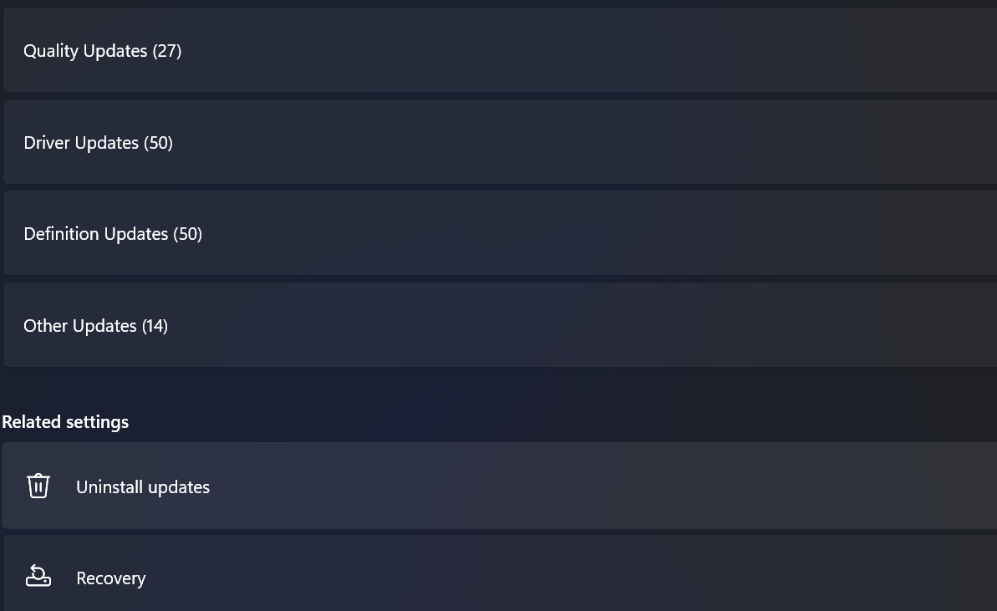Expand the Driver Updates section
Screen dimensions: 997x611
(x=501, y=143)
